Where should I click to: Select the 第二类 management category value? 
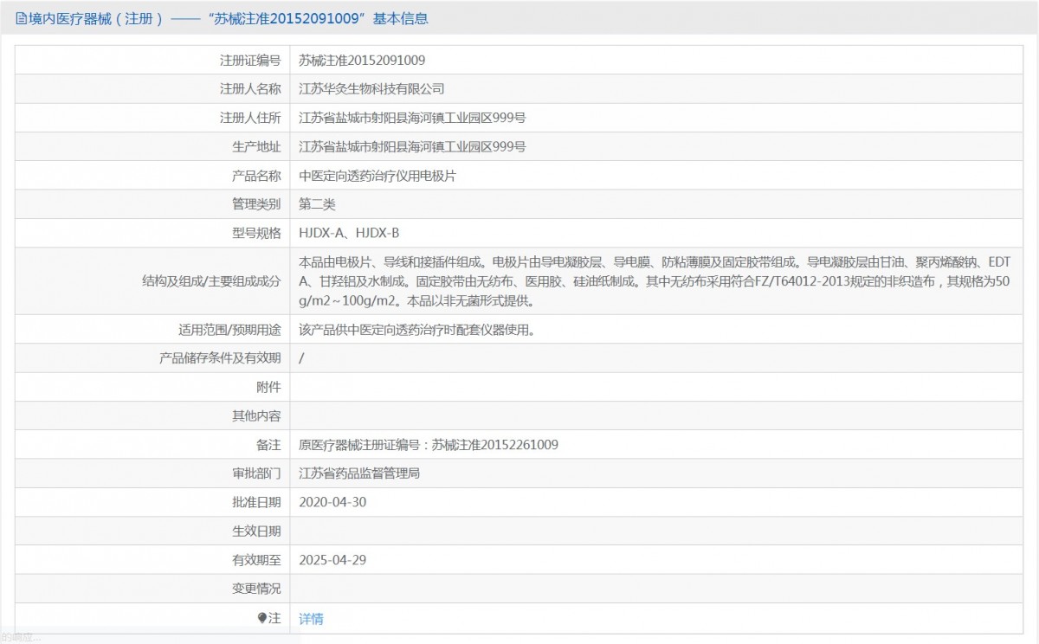tap(317, 204)
